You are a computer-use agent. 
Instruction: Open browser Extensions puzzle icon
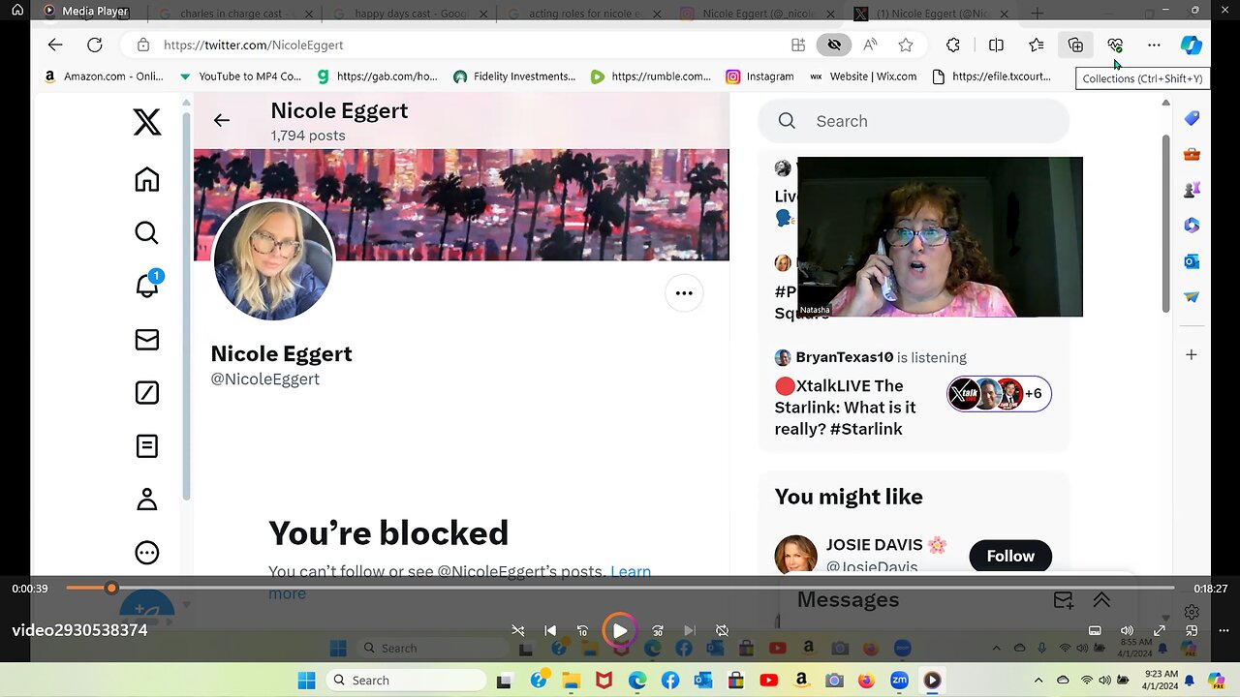(x=953, y=45)
